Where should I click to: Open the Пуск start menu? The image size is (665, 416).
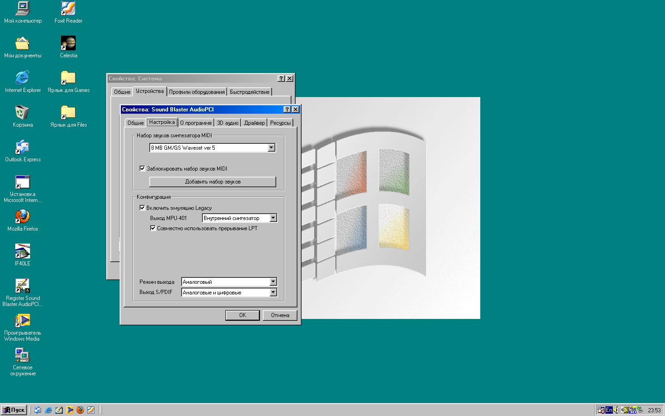pyautogui.click(x=14, y=410)
